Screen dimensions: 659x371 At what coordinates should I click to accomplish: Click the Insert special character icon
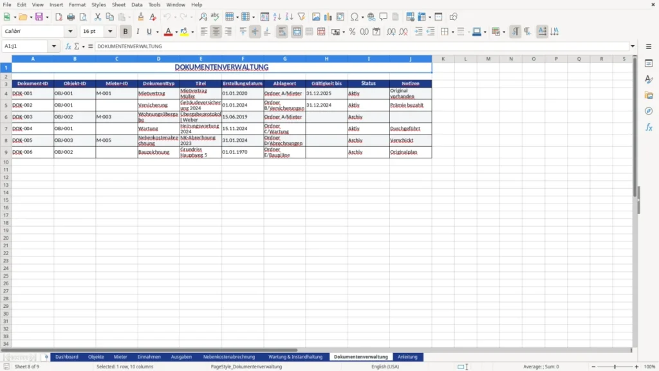(x=355, y=17)
